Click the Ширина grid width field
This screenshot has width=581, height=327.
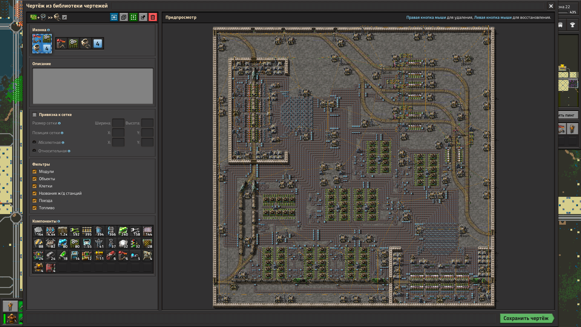[118, 123]
